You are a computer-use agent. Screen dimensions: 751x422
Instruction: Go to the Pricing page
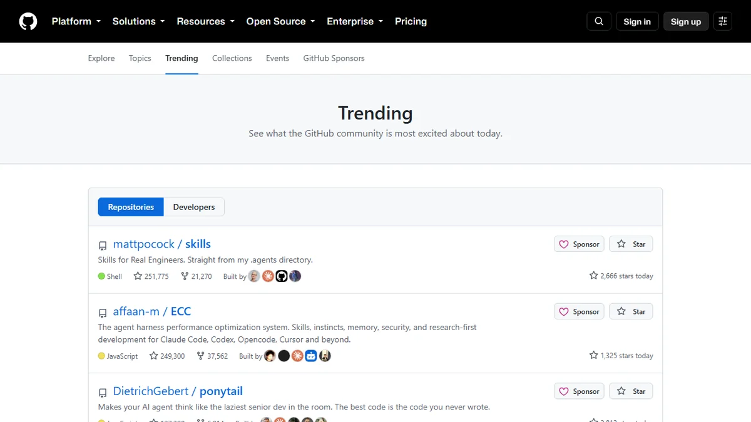(411, 21)
